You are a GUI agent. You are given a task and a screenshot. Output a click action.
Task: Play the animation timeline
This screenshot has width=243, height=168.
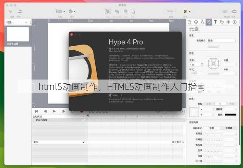pos(54,111)
